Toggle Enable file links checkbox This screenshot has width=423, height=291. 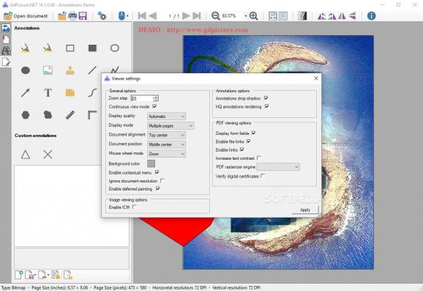click(249, 141)
